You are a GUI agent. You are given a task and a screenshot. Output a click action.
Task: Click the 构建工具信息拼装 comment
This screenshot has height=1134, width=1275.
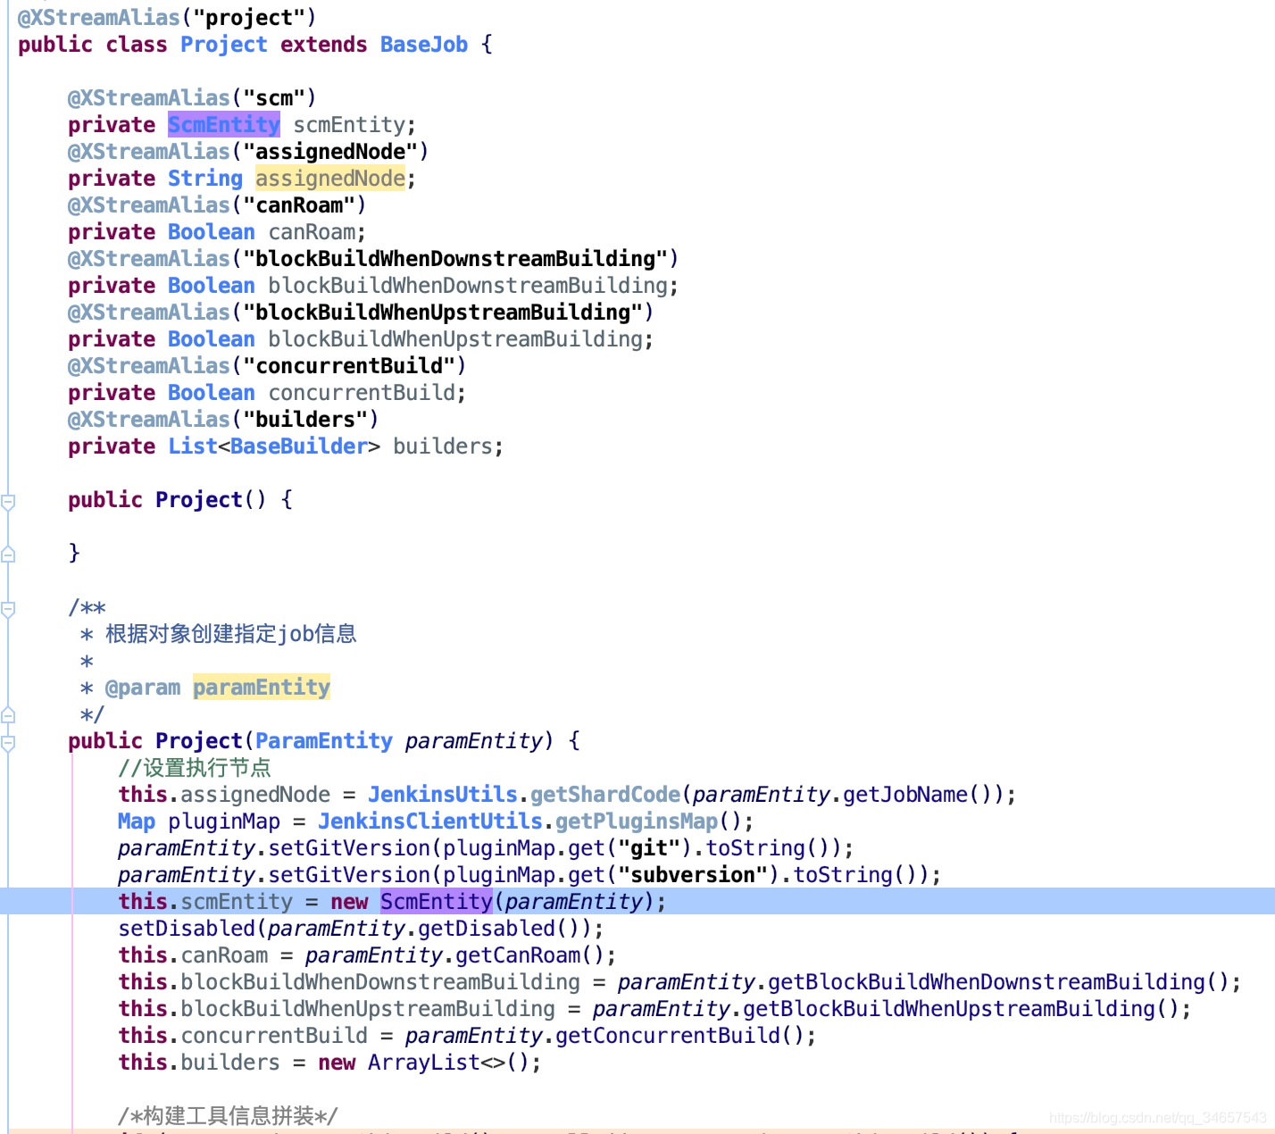(228, 1115)
